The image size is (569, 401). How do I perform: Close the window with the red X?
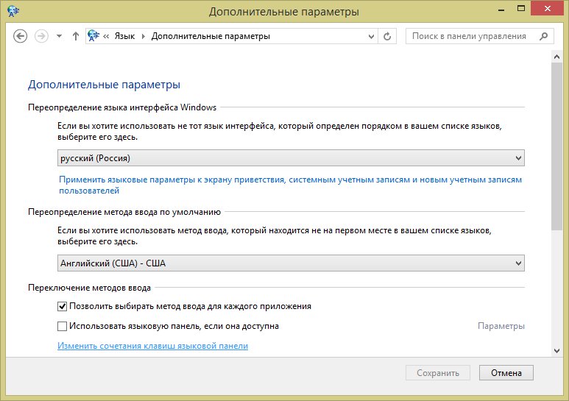tap(547, 10)
